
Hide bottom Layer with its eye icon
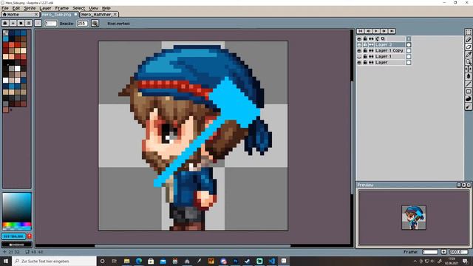[359, 62]
